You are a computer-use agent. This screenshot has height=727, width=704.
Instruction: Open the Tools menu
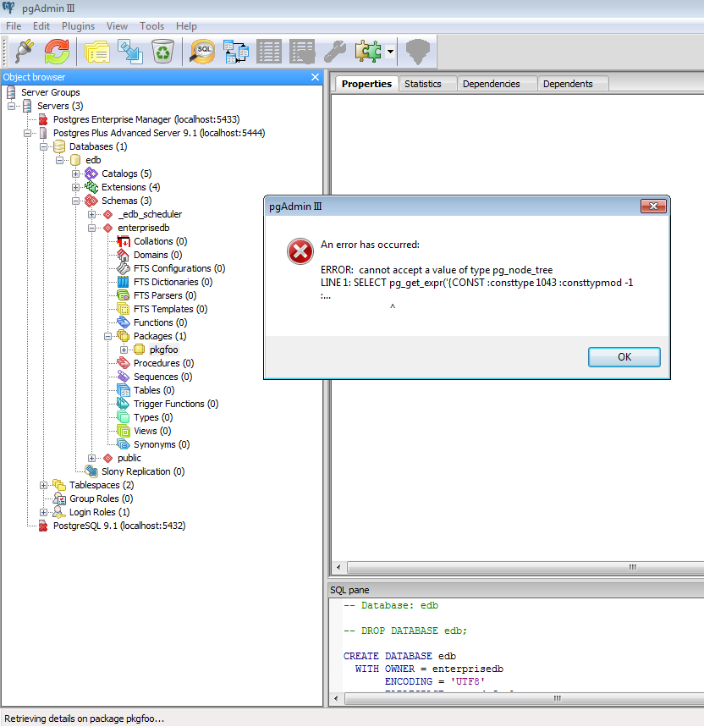pos(151,26)
